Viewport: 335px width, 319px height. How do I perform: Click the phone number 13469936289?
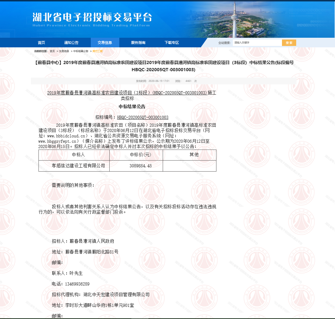point(77,284)
